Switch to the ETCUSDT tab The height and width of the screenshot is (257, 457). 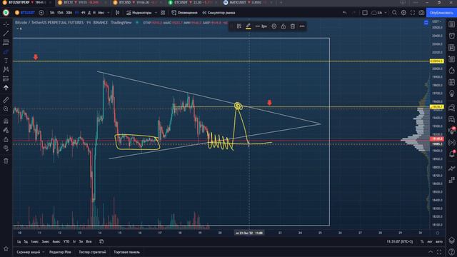(x=192, y=3)
